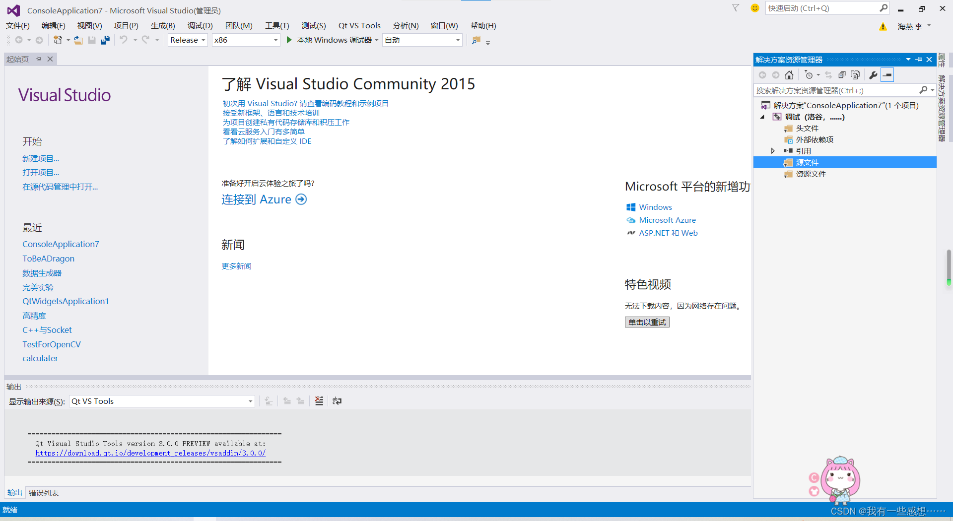953x521 pixels.
Task: Click the Properties wrench icon
Action: point(873,75)
